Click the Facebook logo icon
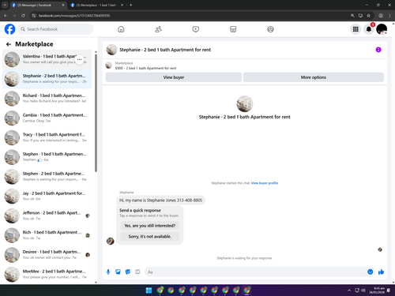 tap(9, 29)
